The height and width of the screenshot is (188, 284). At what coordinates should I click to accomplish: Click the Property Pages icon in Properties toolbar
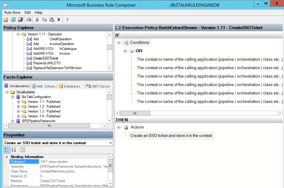[x=22, y=150]
